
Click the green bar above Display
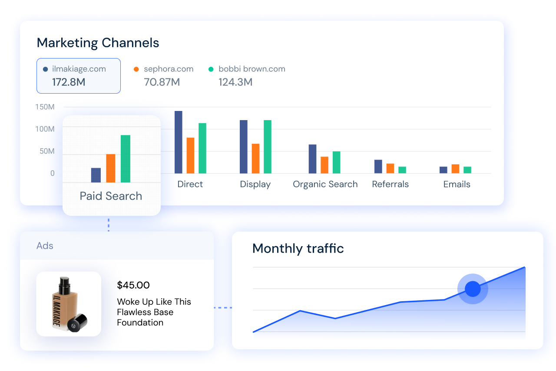(x=268, y=146)
